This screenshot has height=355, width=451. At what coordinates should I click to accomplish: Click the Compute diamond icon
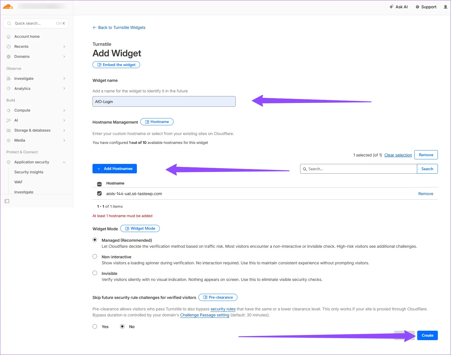coord(9,110)
